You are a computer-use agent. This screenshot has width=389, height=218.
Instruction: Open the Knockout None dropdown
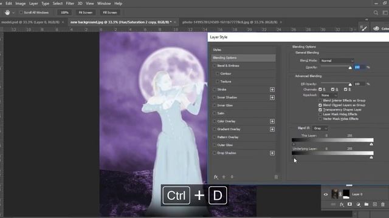pos(328,95)
